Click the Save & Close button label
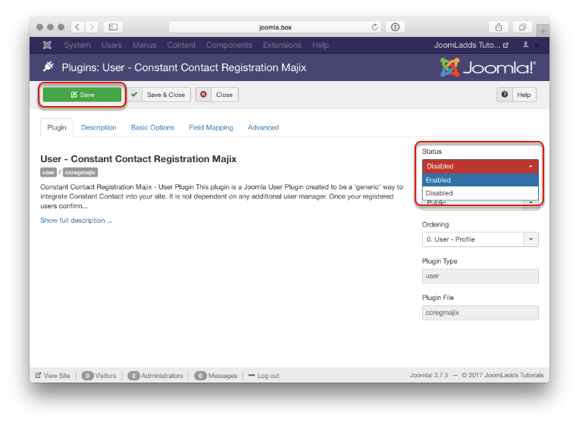 [x=166, y=95]
